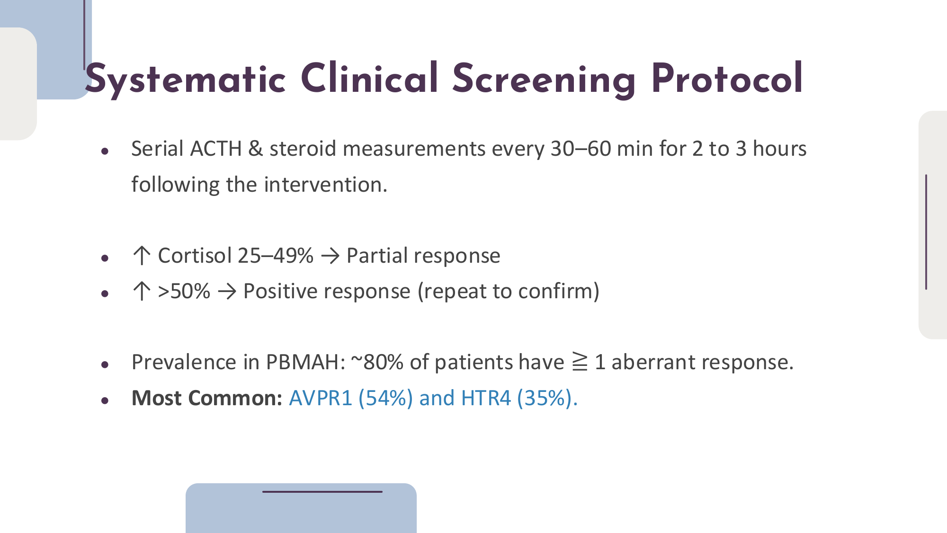947x533 pixels.
Task: Click the bold Most Common label
Action: click(x=207, y=398)
